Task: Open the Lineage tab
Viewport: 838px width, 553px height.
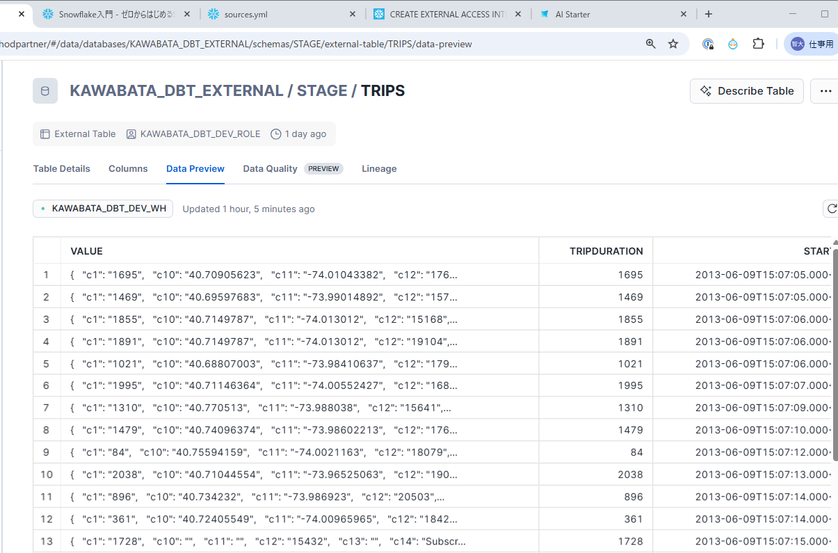Action: (379, 168)
